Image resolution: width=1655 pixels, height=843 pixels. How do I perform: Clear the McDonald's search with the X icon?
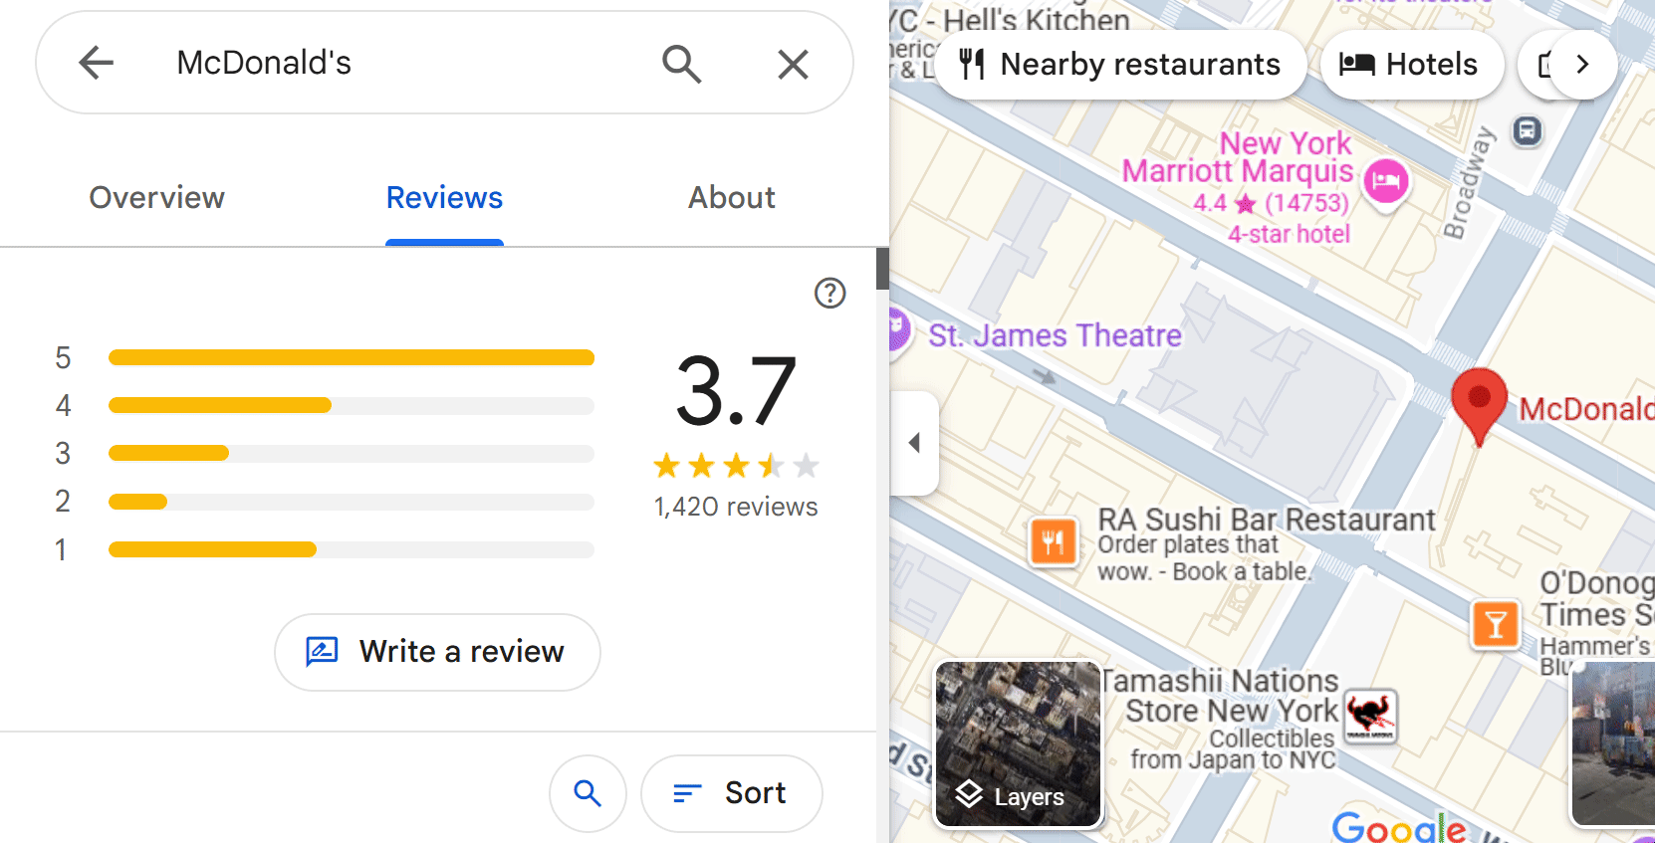point(792,63)
